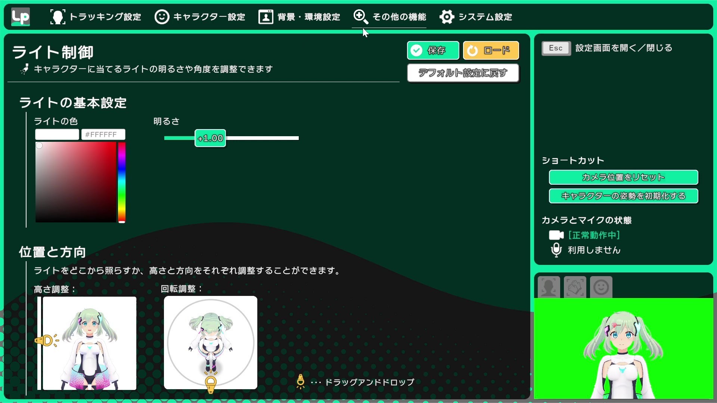Screen dimensions: 717x403
Task: Click the camera status icon
Action: (556, 235)
